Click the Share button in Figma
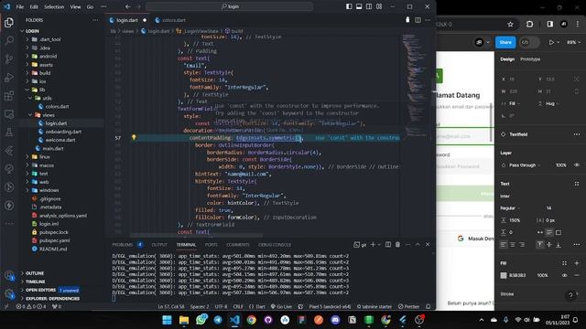 [505, 43]
